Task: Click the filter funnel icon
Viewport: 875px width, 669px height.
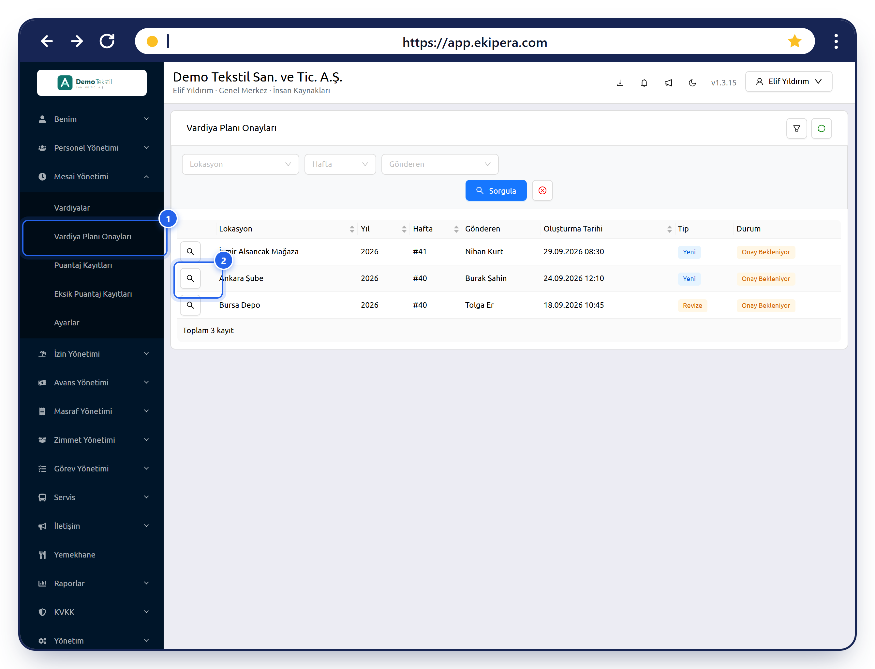Action: (796, 129)
